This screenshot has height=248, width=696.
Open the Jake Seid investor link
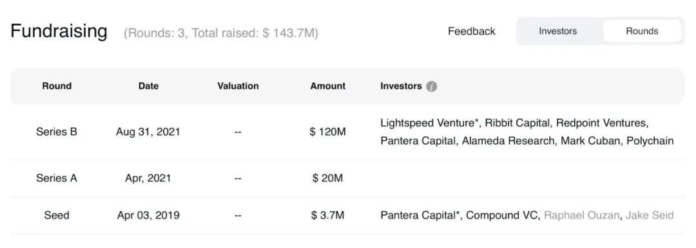(650, 216)
